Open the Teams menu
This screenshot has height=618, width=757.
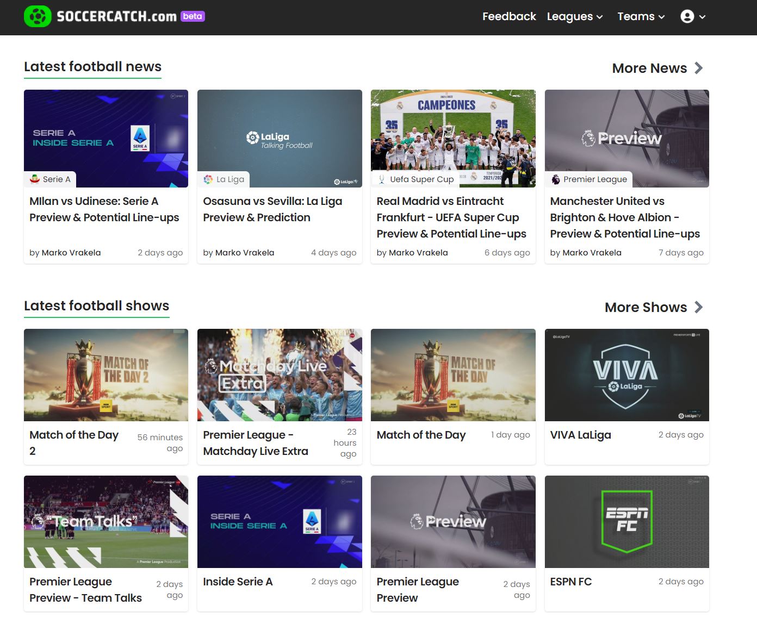pos(641,16)
